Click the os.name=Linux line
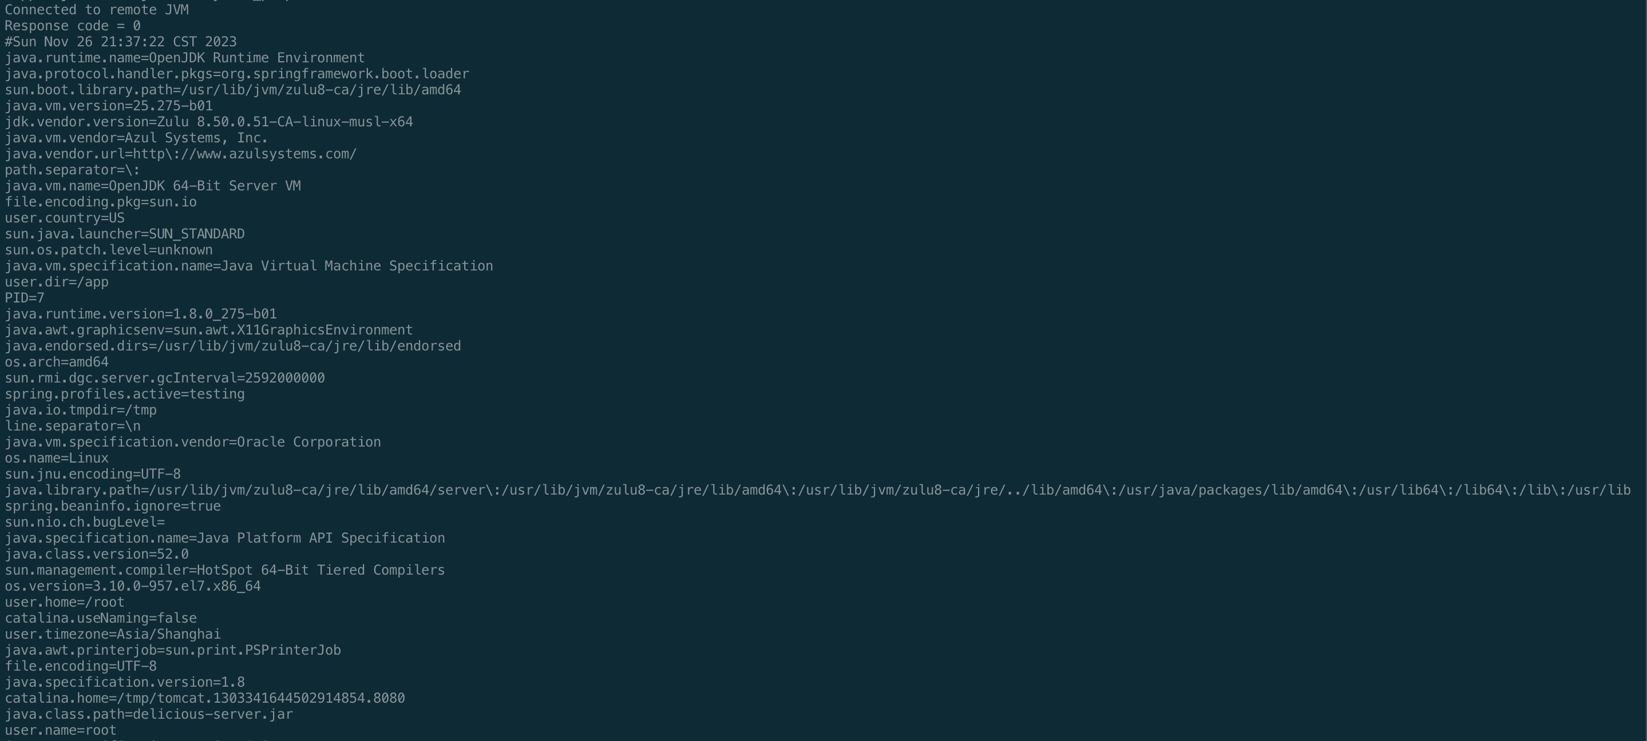The width and height of the screenshot is (1647, 741). 56,458
